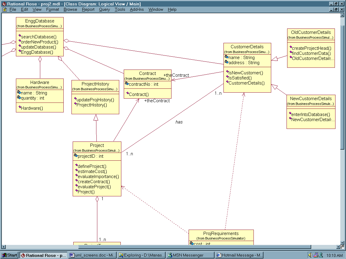
Task: Select the EnggDatabase class name
Action: (40, 21)
